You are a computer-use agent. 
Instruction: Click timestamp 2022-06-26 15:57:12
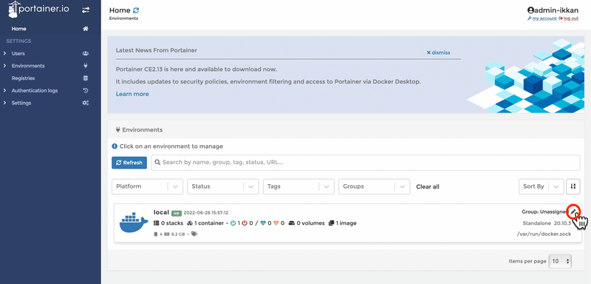click(x=206, y=213)
